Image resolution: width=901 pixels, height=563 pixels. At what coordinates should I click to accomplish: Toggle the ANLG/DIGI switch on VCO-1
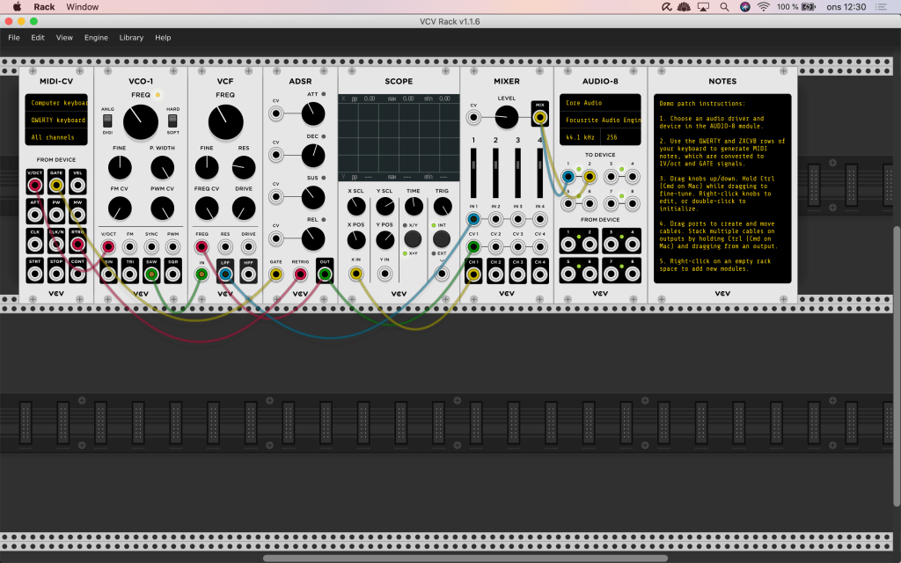point(108,121)
